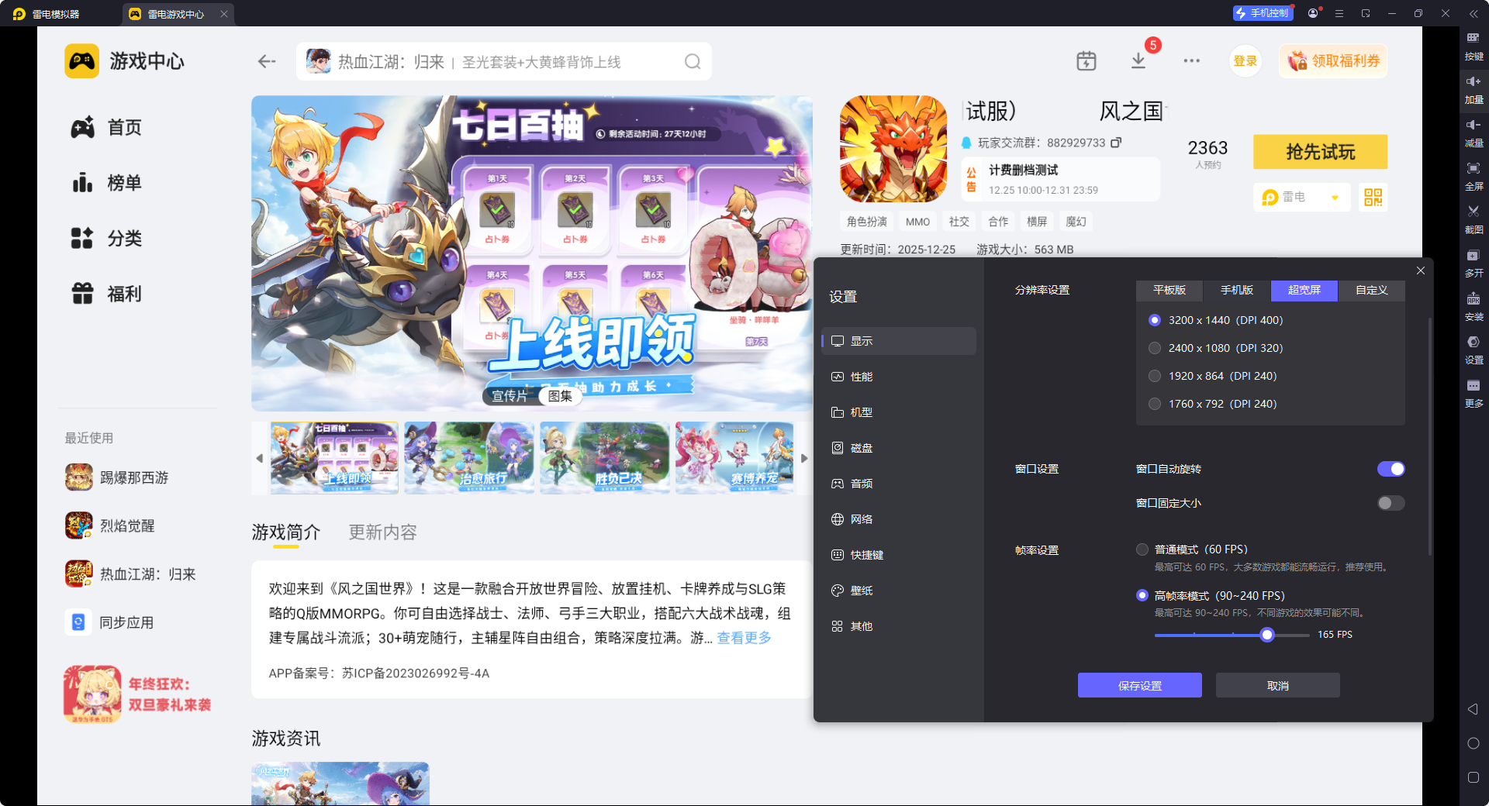Open 其他 settings section

pos(899,626)
